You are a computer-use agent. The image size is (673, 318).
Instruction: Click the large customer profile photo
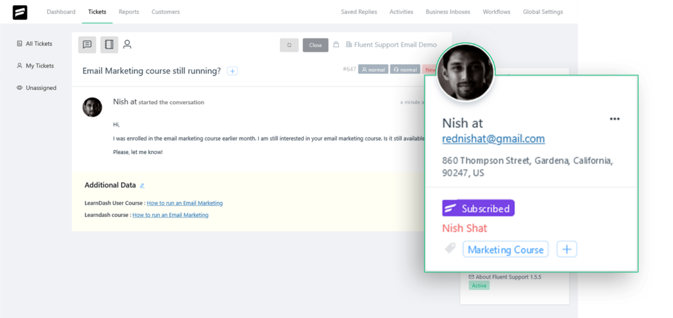[466, 72]
